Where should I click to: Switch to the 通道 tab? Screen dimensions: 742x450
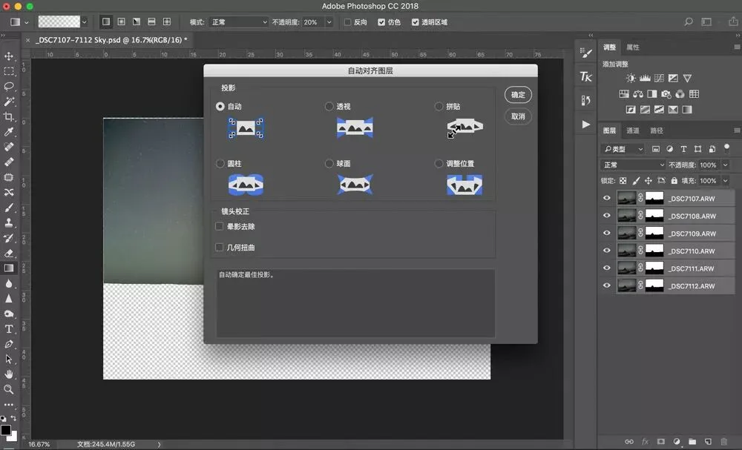click(x=633, y=130)
